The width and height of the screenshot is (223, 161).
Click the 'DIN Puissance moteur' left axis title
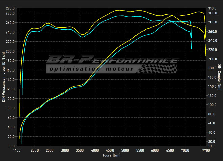4,77
